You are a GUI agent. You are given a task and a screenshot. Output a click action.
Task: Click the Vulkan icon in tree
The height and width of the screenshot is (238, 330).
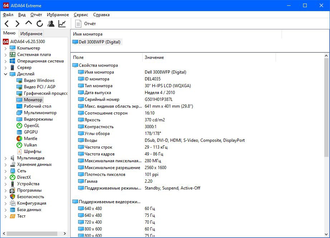click(19, 145)
